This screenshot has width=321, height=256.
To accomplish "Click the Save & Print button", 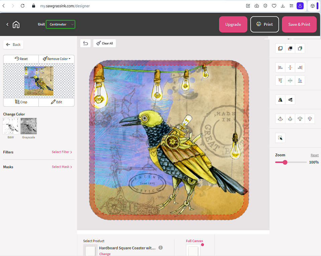I will click(299, 24).
